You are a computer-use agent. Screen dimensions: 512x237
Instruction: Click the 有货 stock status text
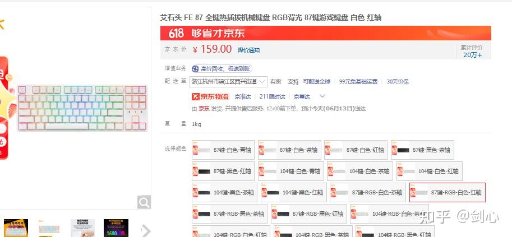tap(275, 82)
